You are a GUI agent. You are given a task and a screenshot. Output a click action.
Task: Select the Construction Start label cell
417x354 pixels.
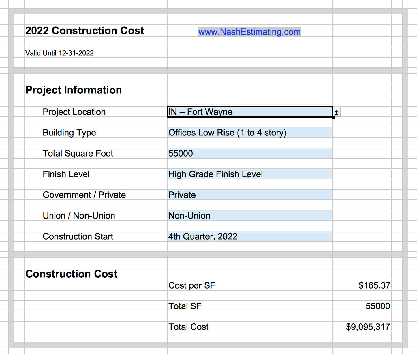point(78,236)
